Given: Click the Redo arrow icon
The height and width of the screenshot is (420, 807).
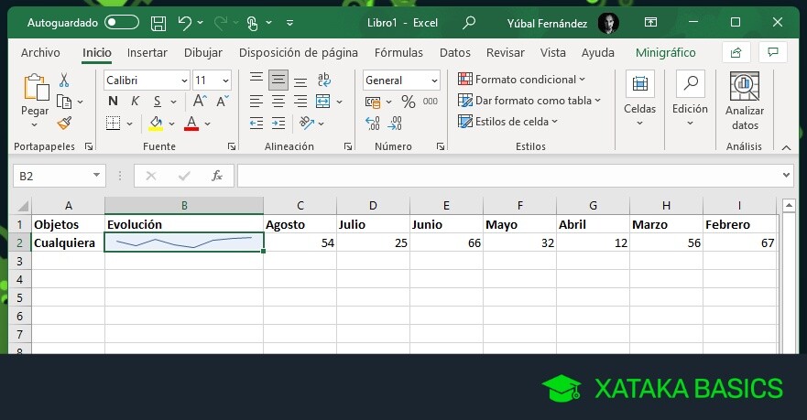Looking at the screenshot, I should [x=221, y=23].
